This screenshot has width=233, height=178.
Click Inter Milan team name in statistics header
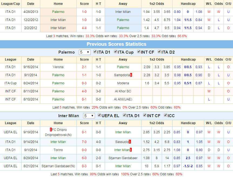pos(69,116)
